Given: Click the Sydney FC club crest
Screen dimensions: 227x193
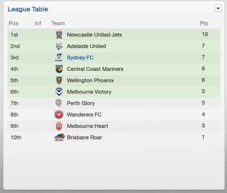Looking at the screenshot, I should 59,58.
